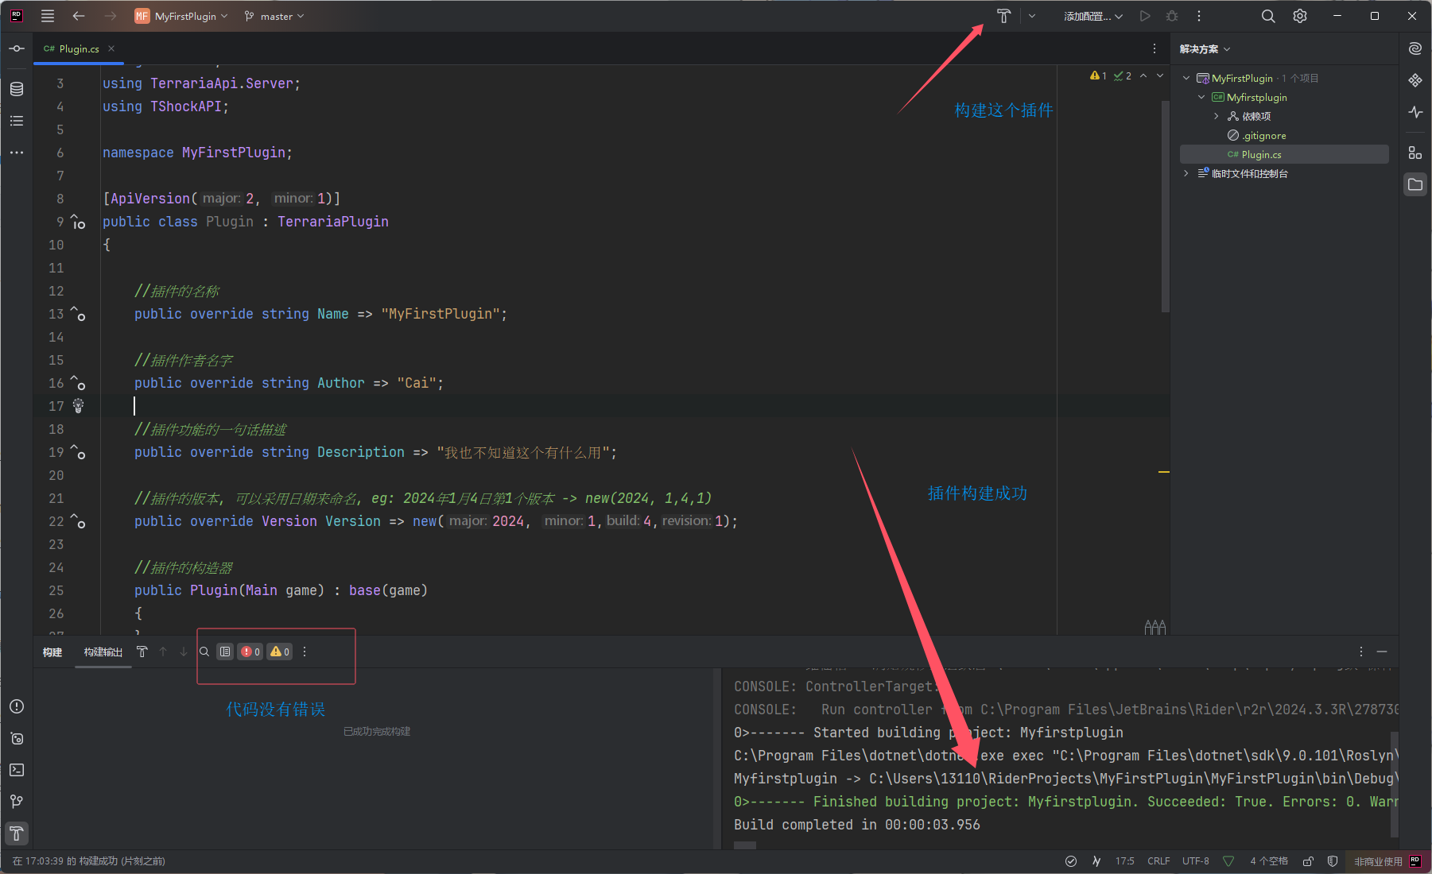1432x874 pixels.
Task: Toggle reader mode AAA icon in editor
Action: coord(1155,627)
